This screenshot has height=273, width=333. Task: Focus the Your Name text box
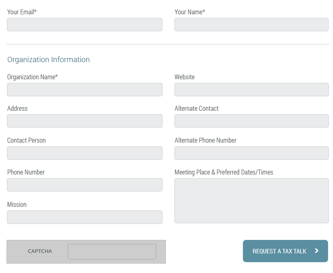[251, 25]
